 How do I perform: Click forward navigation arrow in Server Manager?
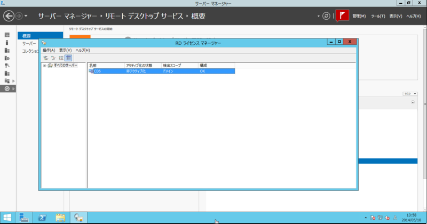[x=19, y=16]
